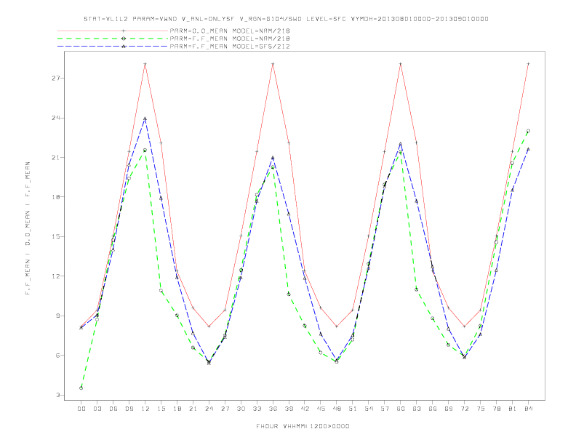
Task: Click x-axis tick label 36
Action: tap(273, 409)
